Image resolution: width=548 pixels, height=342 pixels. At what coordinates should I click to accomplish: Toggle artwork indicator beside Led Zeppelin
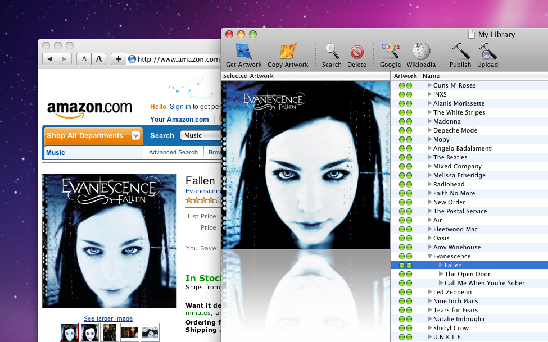(405, 292)
